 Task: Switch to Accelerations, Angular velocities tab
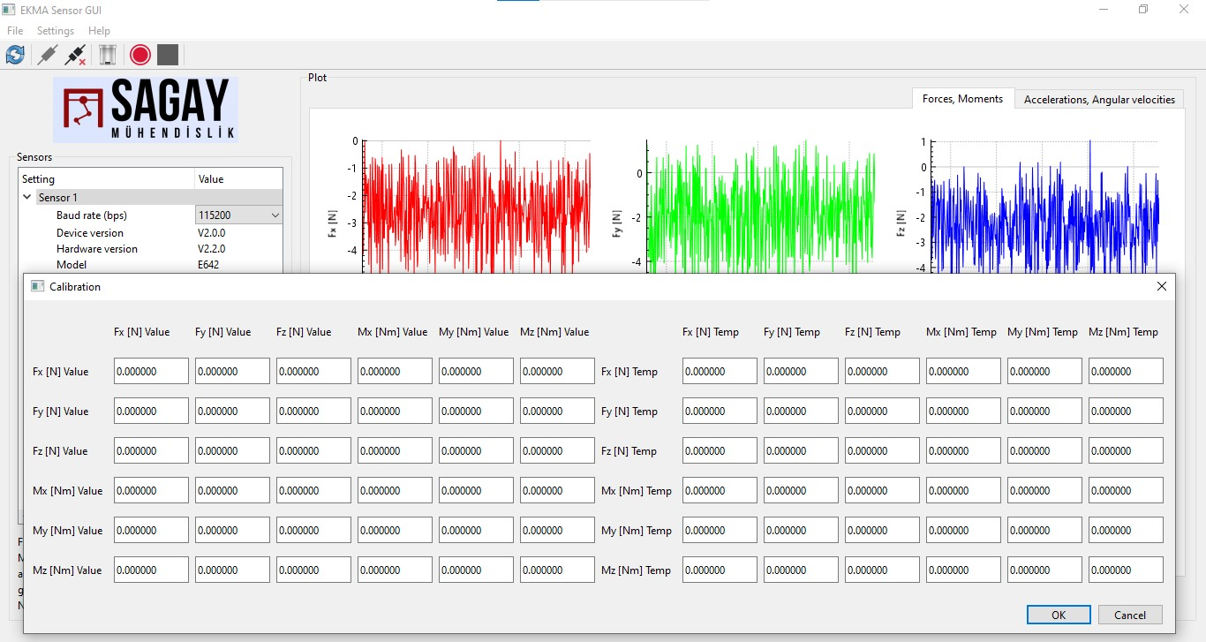point(1099,100)
